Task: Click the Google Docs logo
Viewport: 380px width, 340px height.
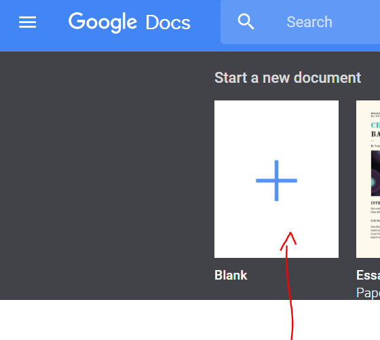Action: click(x=129, y=22)
